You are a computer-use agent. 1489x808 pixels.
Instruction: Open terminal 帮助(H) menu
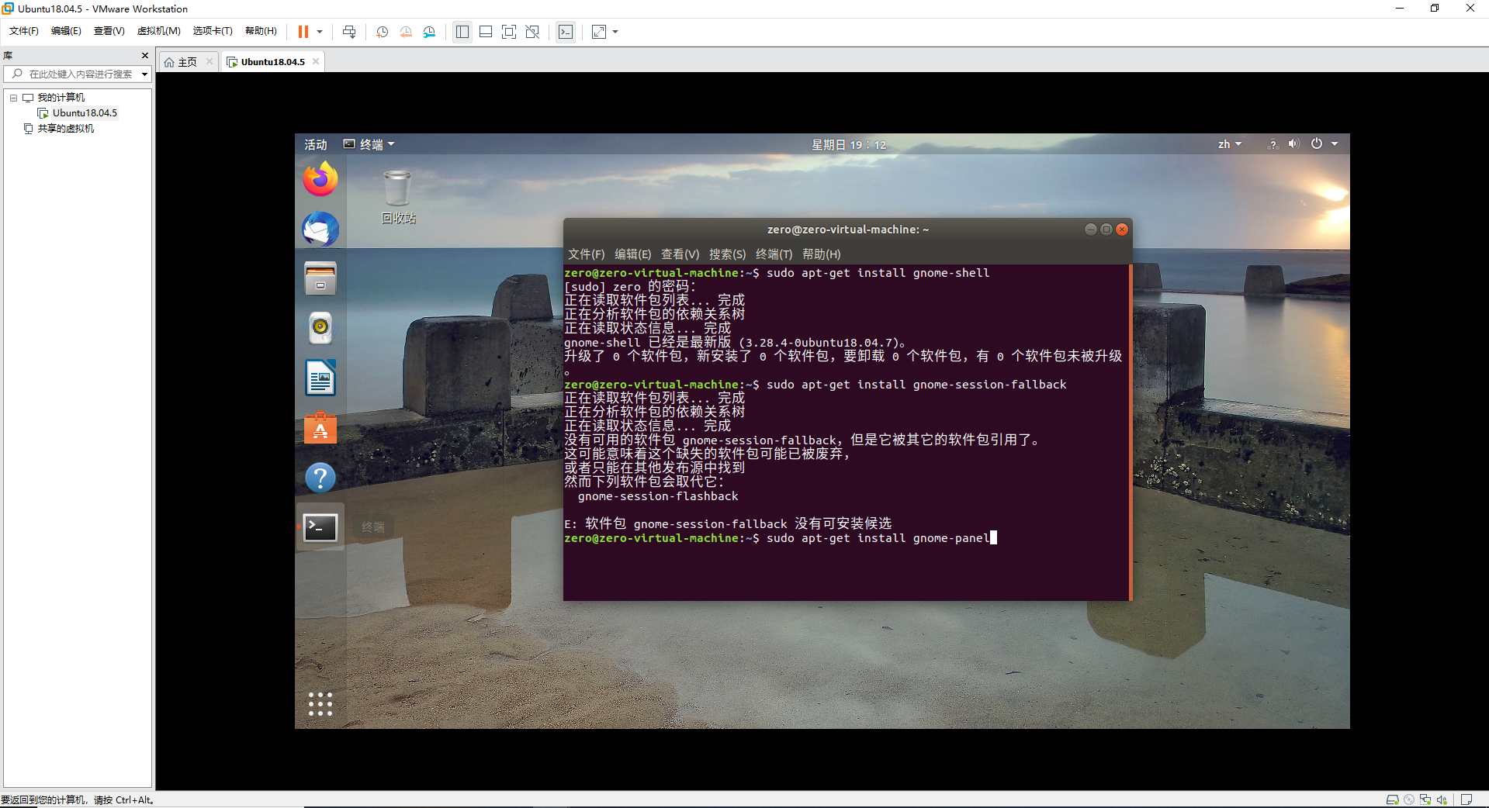pyautogui.click(x=822, y=254)
